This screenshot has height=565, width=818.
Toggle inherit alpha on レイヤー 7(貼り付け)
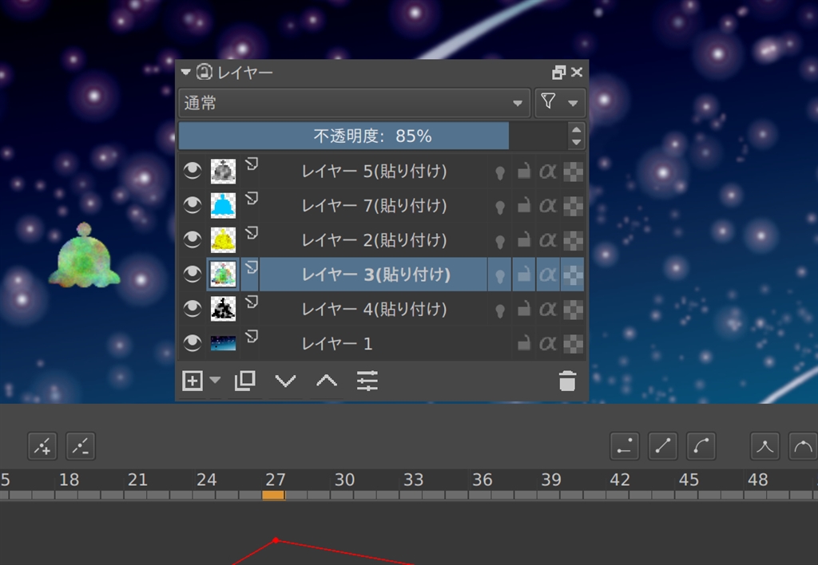pyautogui.click(x=548, y=206)
